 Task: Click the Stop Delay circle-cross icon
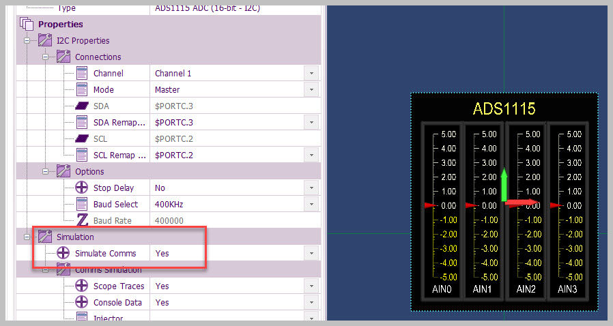click(81, 188)
